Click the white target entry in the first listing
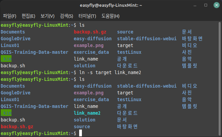Image resolution: width=222 pixels, height=137 pixels. point(125,45)
